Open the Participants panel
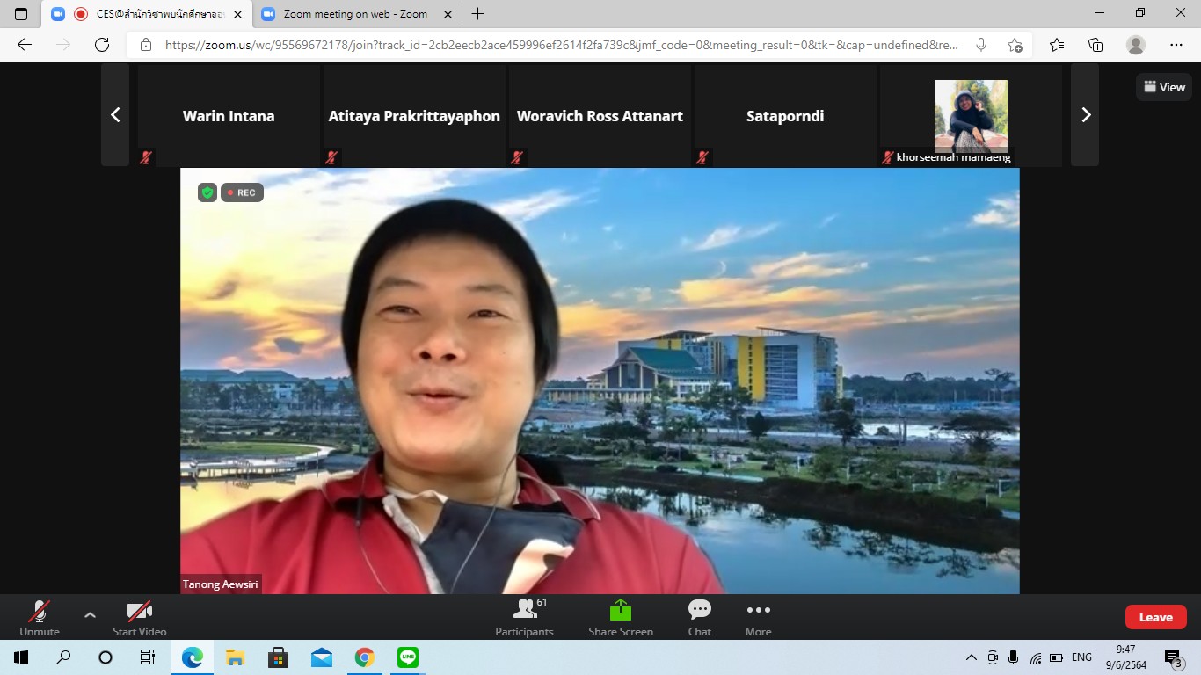Screen dimensions: 1201x675 [524, 618]
